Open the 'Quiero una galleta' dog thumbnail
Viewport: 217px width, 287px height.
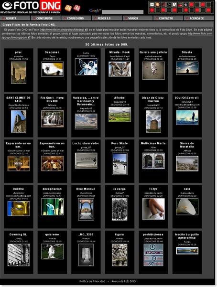click(x=153, y=71)
